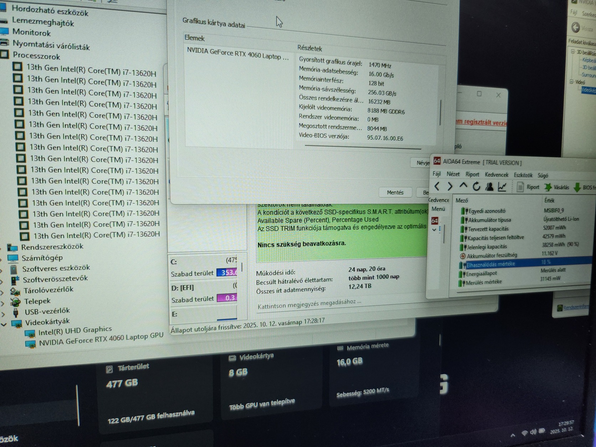596x447 pixels.
Task: Click the E: drive usage bar
Action: point(227,319)
